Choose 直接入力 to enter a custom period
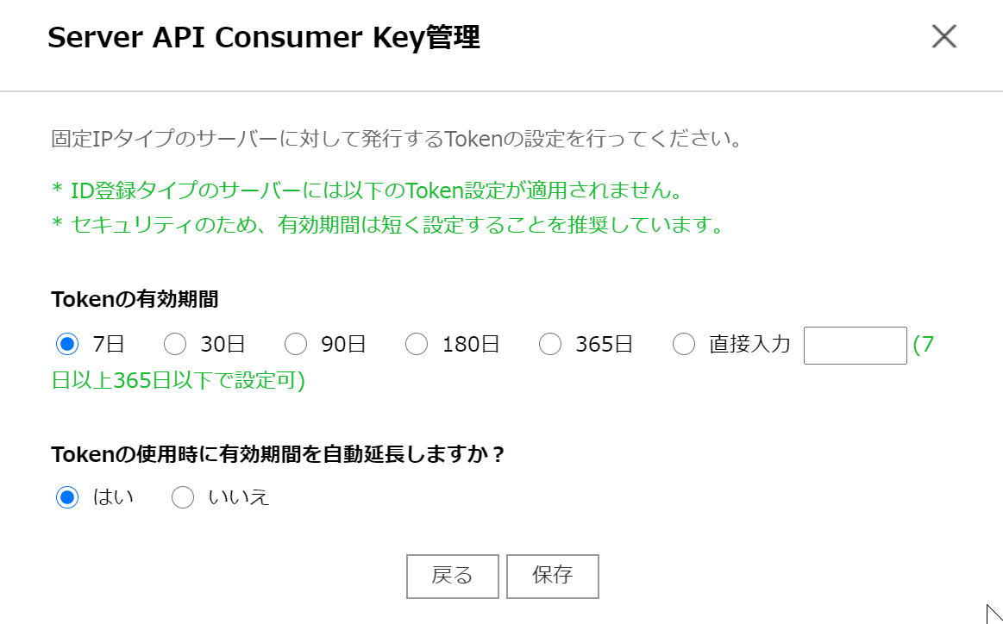 (683, 344)
